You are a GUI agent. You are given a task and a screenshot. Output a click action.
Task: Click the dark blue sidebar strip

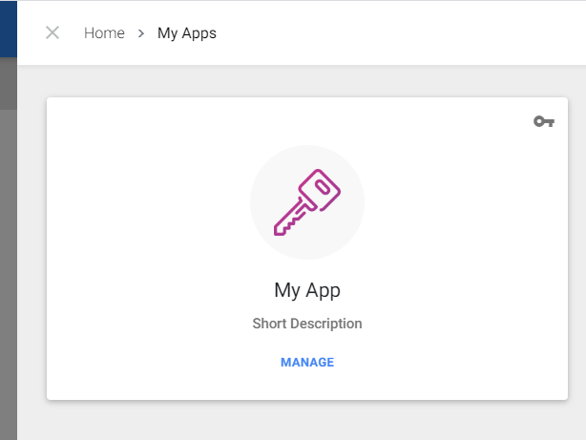click(9, 29)
